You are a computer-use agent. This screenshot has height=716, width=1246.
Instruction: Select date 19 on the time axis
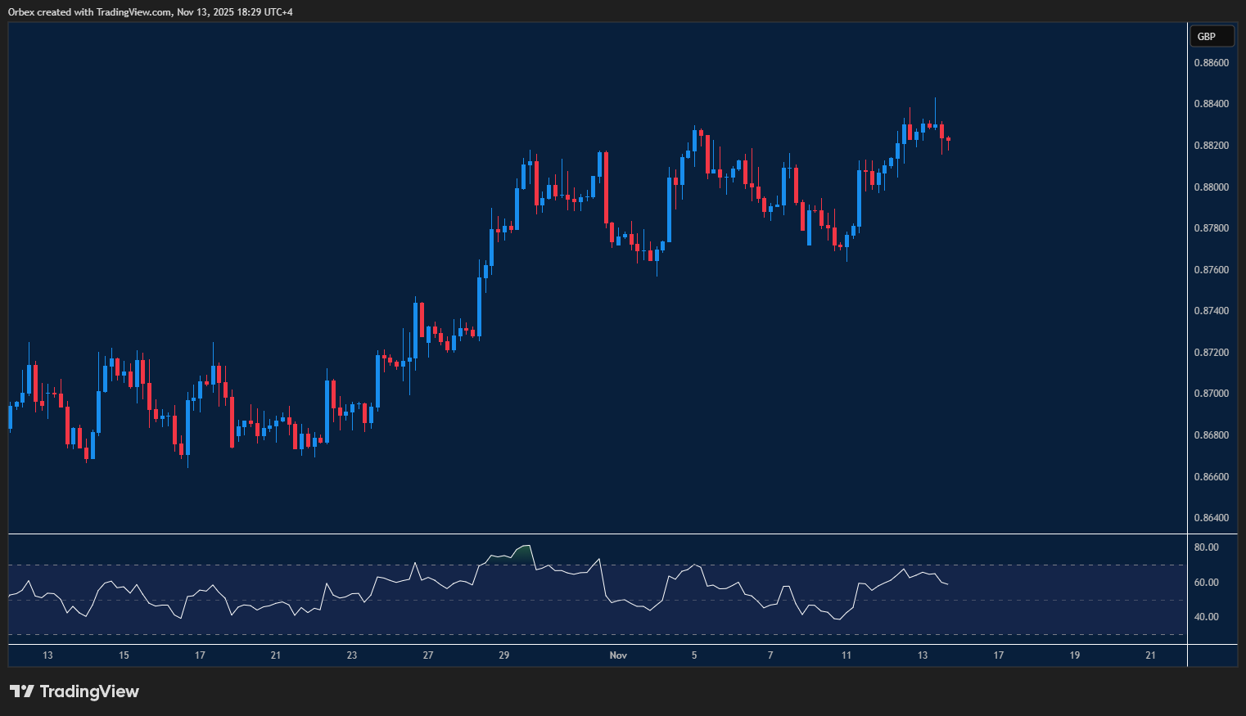pyautogui.click(x=1075, y=655)
